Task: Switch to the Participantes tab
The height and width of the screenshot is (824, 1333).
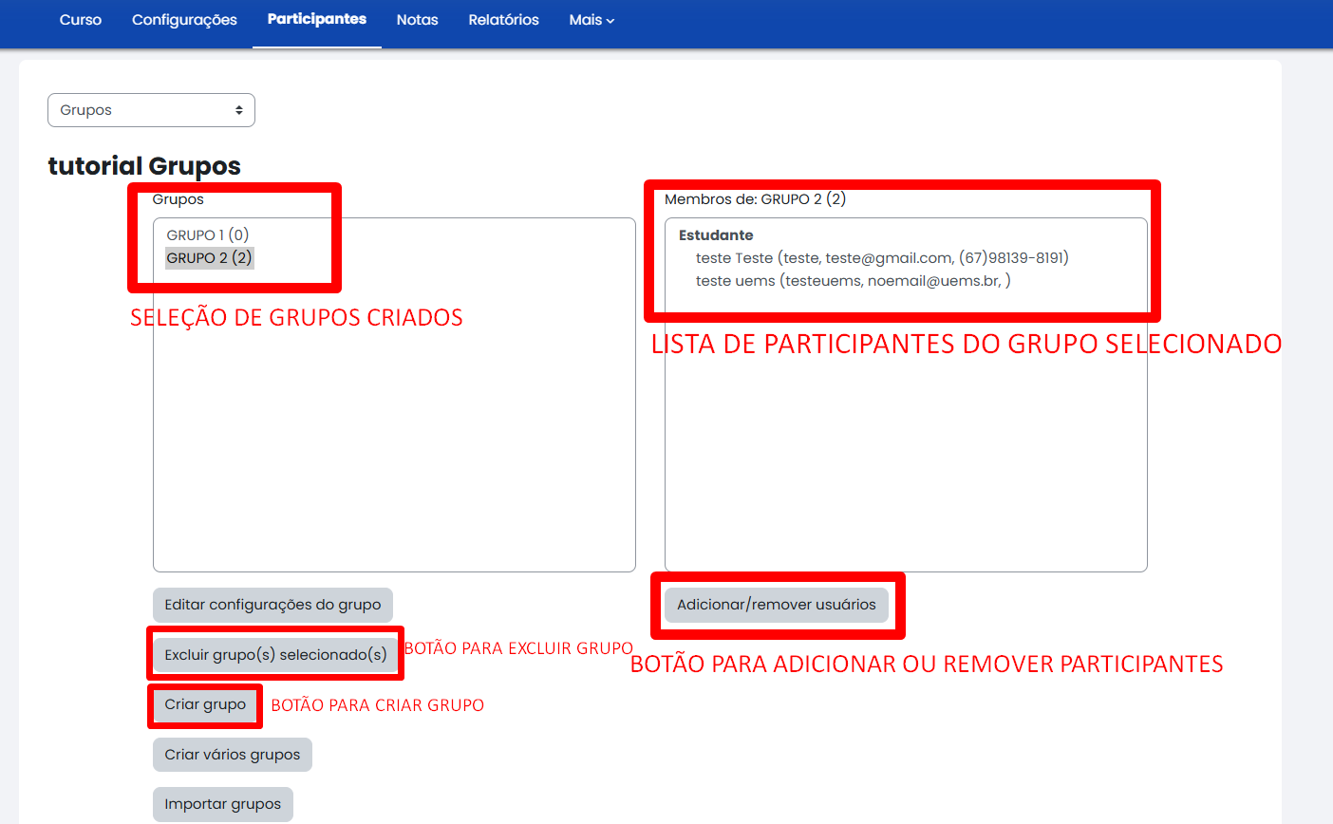Action: pyautogui.click(x=316, y=19)
